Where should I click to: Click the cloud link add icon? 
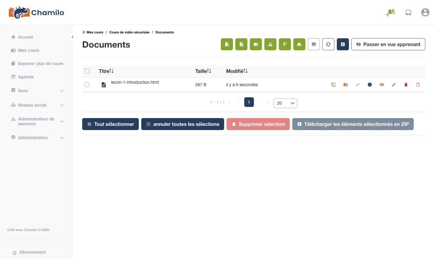pos(299,44)
